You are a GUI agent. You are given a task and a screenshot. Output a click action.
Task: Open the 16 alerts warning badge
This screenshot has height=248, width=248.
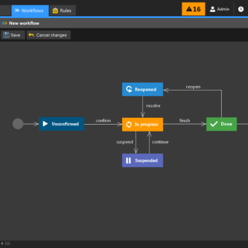click(x=194, y=9)
